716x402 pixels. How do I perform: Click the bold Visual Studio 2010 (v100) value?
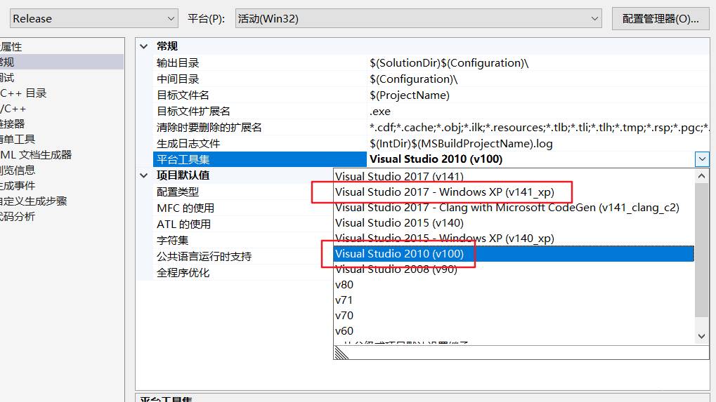[436, 159]
